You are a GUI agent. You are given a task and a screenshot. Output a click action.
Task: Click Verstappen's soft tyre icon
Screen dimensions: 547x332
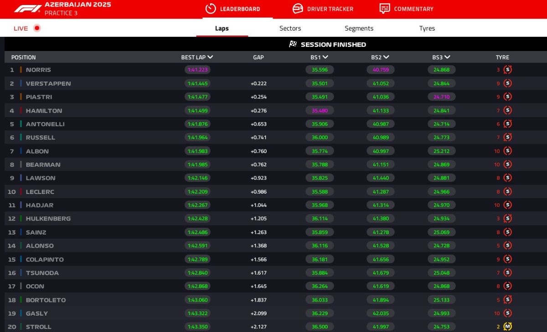(507, 83)
